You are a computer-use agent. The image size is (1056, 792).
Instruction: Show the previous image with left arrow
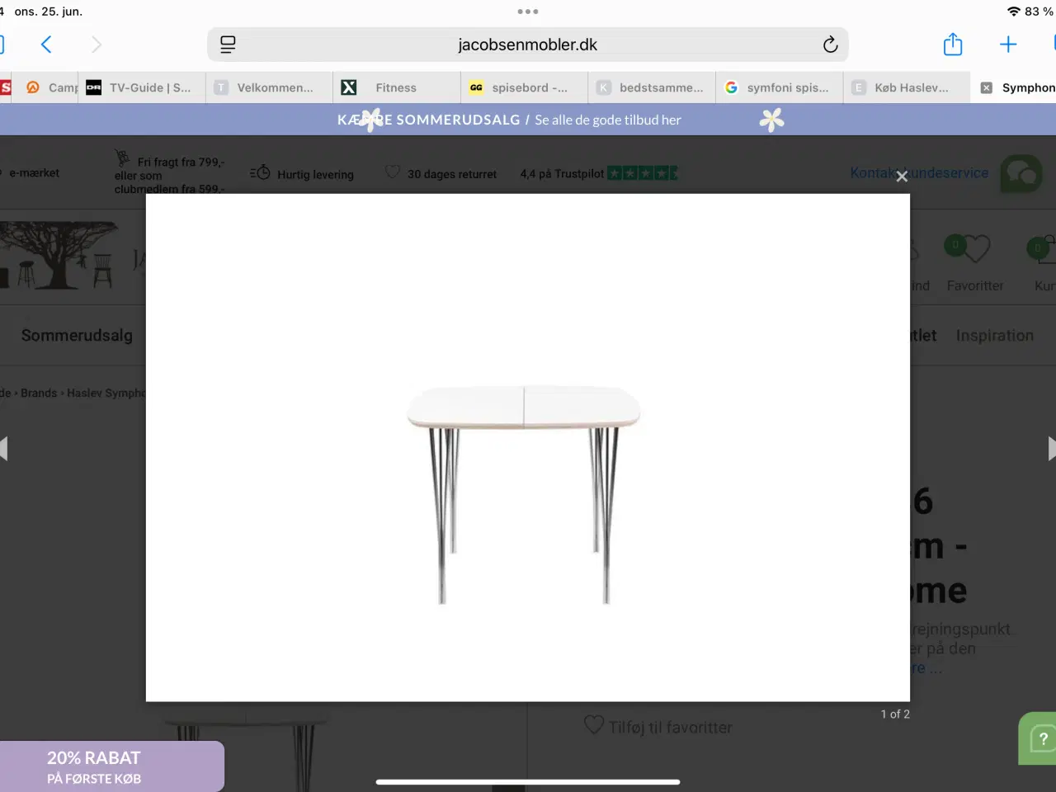point(4,449)
